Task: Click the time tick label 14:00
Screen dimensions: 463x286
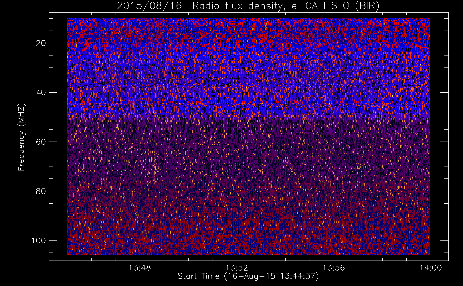Action: [431, 268]
